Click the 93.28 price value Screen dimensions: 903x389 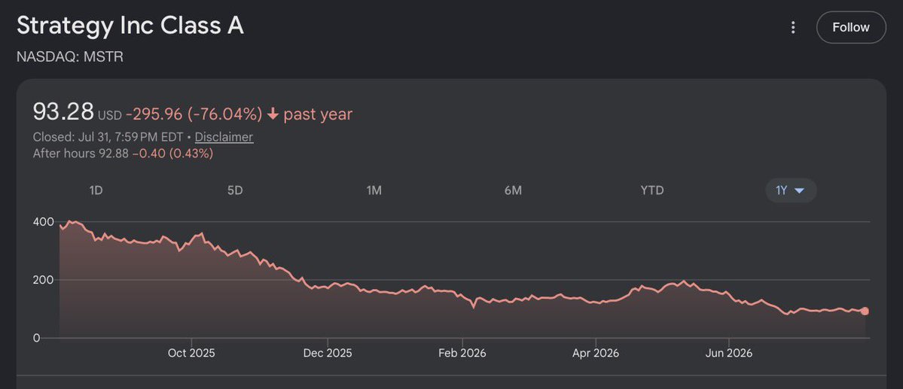pyautogui.click(x=63, y=111)
